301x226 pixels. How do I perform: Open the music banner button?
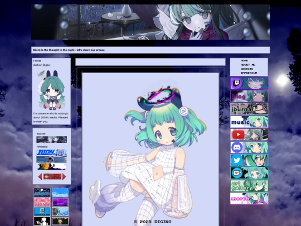click(x=249, y=122)
